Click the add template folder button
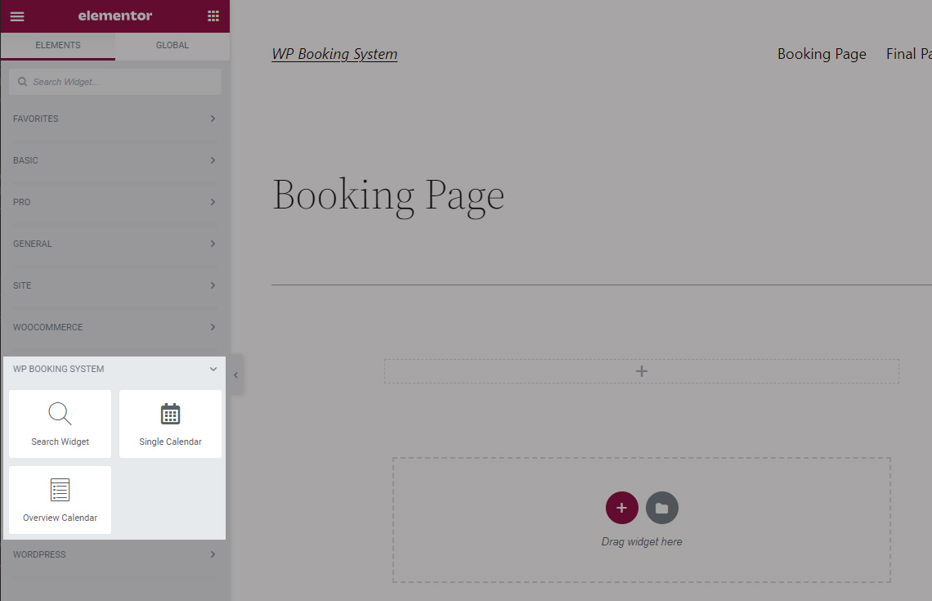The width and height of the screenshot is (932, 601). [661, 508]
